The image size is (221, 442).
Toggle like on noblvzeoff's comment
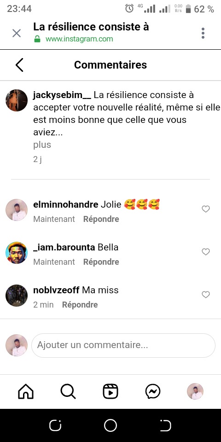[206, 295]
